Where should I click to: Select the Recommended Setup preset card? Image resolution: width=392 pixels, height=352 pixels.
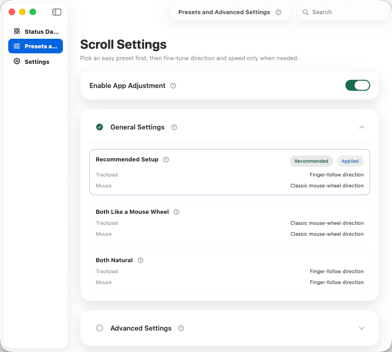[229, 172]
